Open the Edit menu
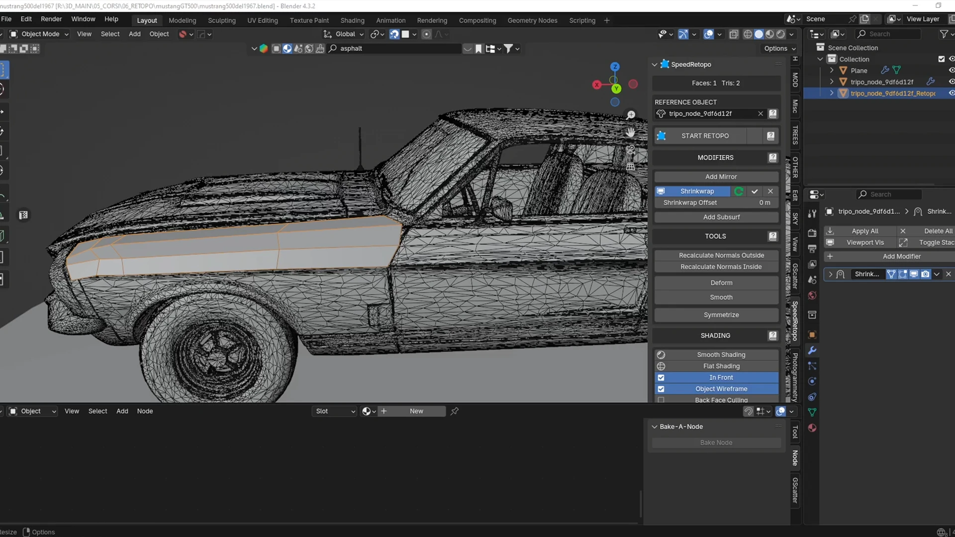 click(x=26, y=19)
